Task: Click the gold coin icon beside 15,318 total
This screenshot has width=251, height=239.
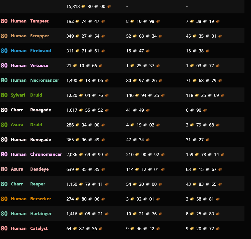Action: (83, 6)
